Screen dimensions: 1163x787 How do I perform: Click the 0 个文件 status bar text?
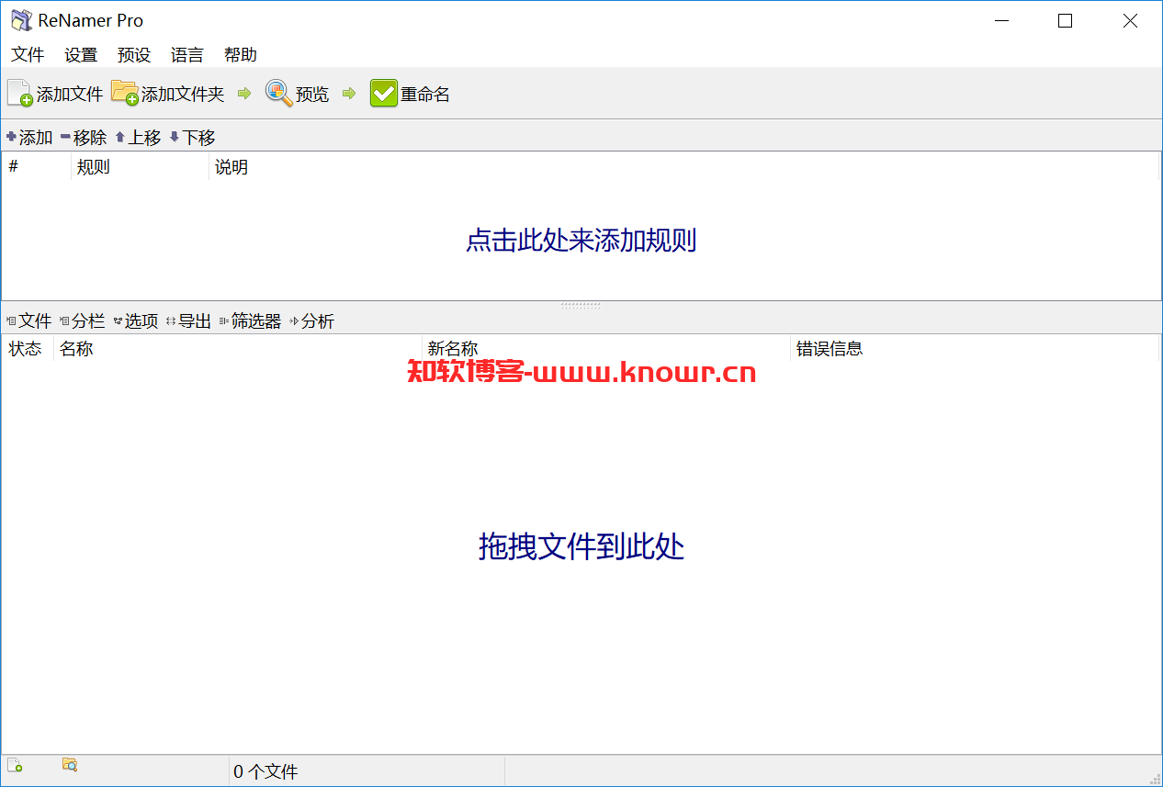click(265, 771)
